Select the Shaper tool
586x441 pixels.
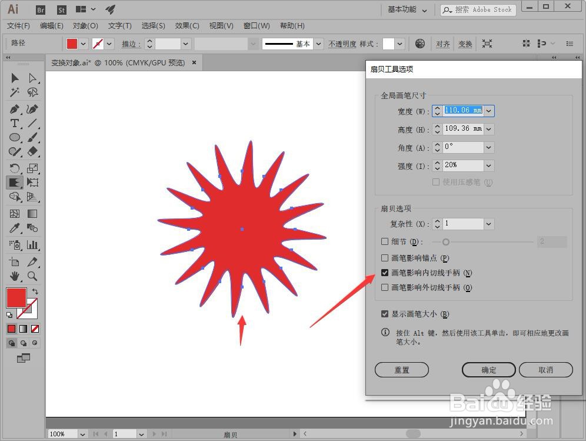click(15, 151)
